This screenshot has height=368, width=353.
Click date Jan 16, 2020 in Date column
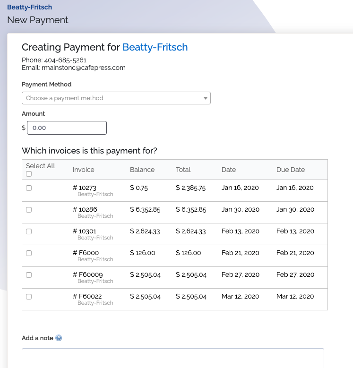click(x=240, y=188)
